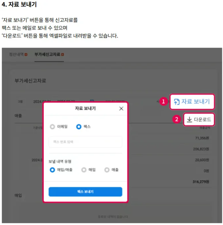
Task: Click the red badge next to 정산내역
Action: pyautogui.click(x=26, y=54)
